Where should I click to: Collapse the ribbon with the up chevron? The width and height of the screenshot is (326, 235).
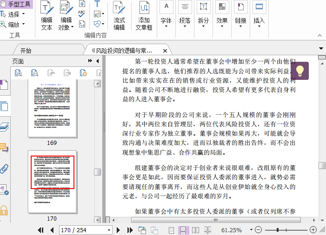pyautogui.click(x=320, y=35)
